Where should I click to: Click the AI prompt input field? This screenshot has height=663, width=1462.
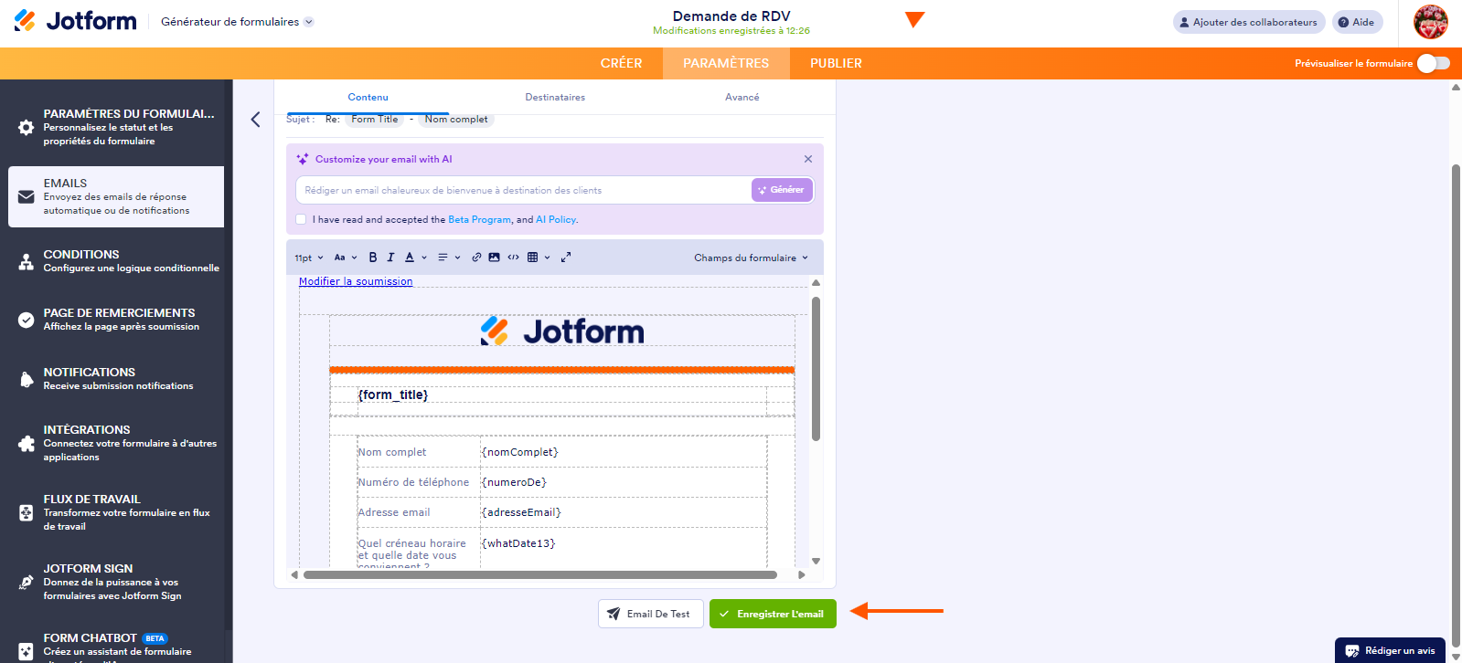point(523,190)
